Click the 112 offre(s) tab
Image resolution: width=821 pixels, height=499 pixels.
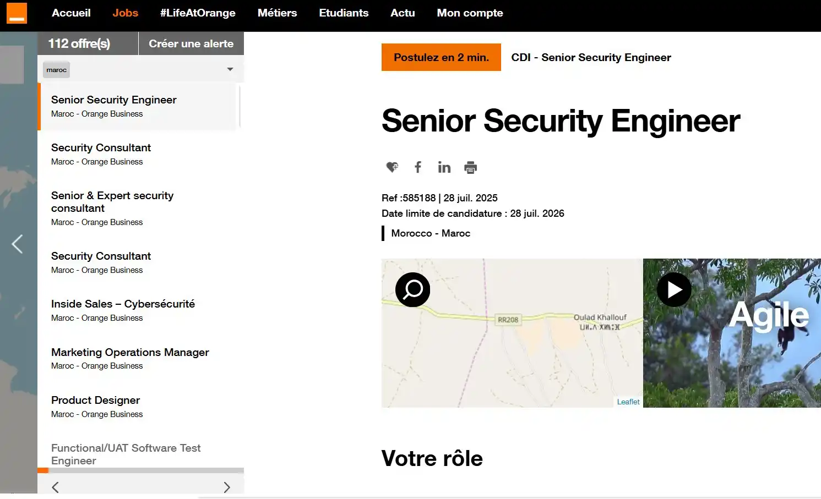pos(88,43)
